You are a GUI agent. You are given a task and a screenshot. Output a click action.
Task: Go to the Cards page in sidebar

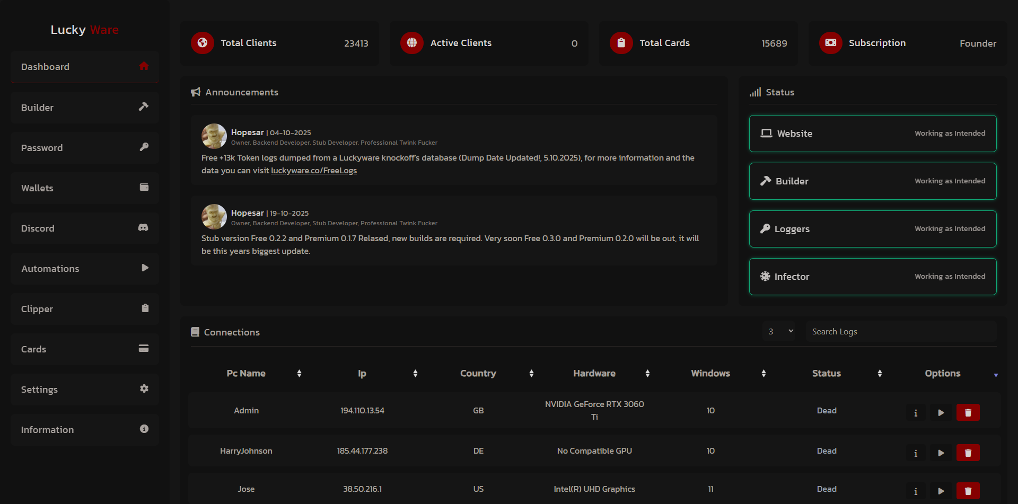tap(85, 349)
